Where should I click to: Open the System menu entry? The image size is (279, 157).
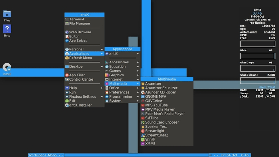122,101
